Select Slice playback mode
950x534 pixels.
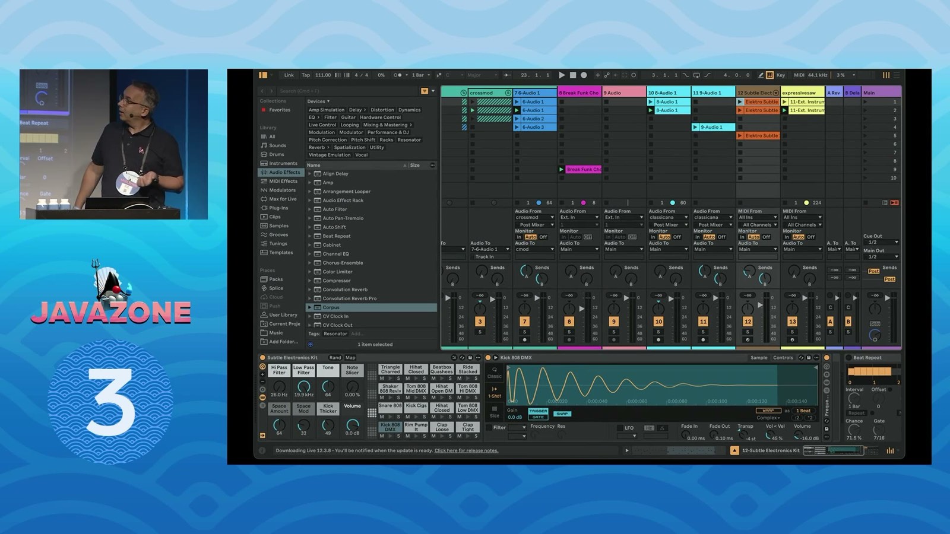(x=495, y=411)
